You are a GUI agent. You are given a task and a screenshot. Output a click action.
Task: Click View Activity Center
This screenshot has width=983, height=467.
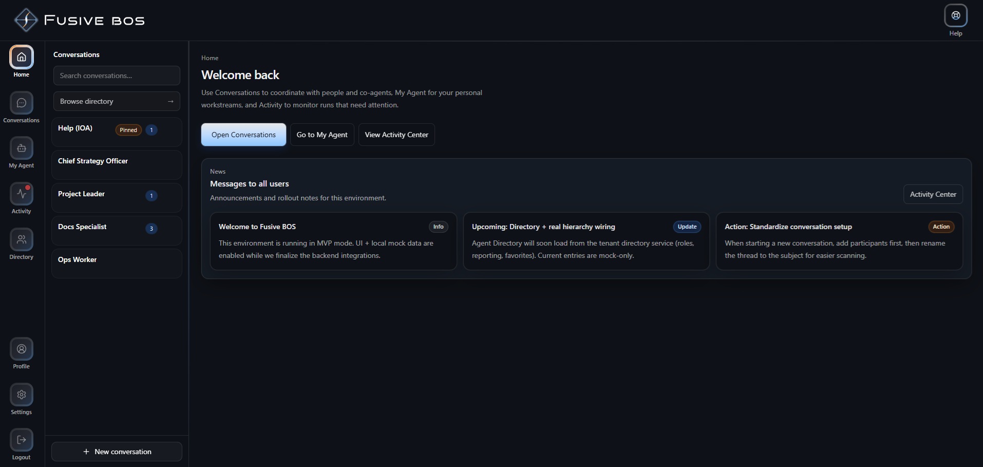pos(396,135)
